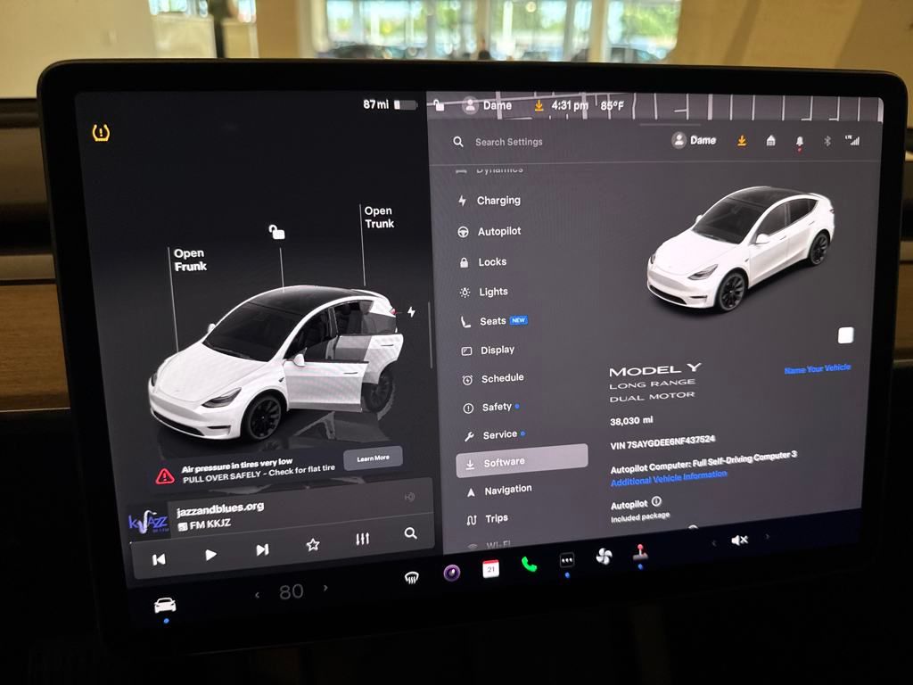Click the Learn More button on the tire alert
Viewport: 913px width, 685px height.
coord(373,458)
